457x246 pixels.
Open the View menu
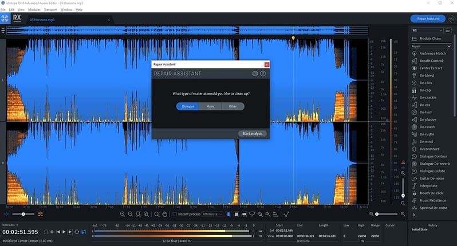click(x=21, y=10)
